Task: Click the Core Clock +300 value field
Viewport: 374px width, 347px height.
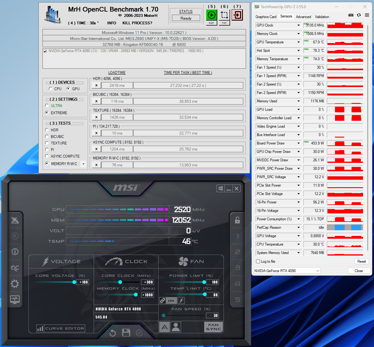Action: [147, 282]
